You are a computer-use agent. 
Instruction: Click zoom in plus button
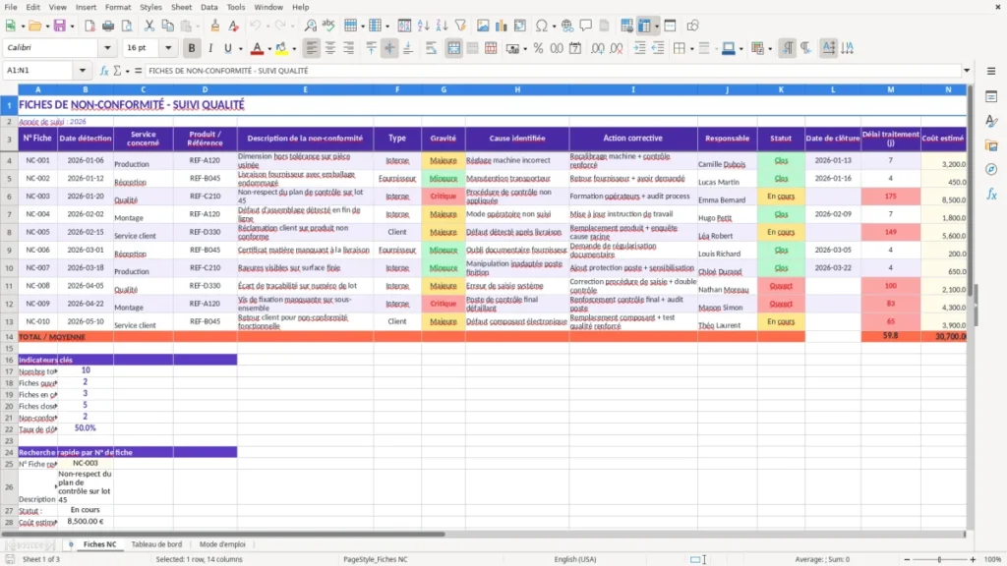973,559
